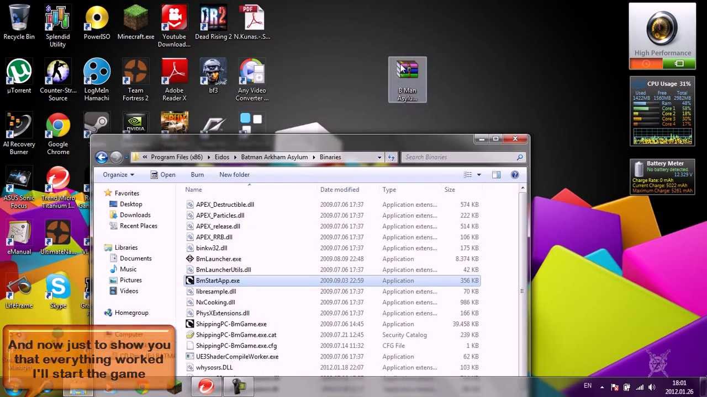Select the Skype desktop icon
707x397 pixels.
pos(57,291)
